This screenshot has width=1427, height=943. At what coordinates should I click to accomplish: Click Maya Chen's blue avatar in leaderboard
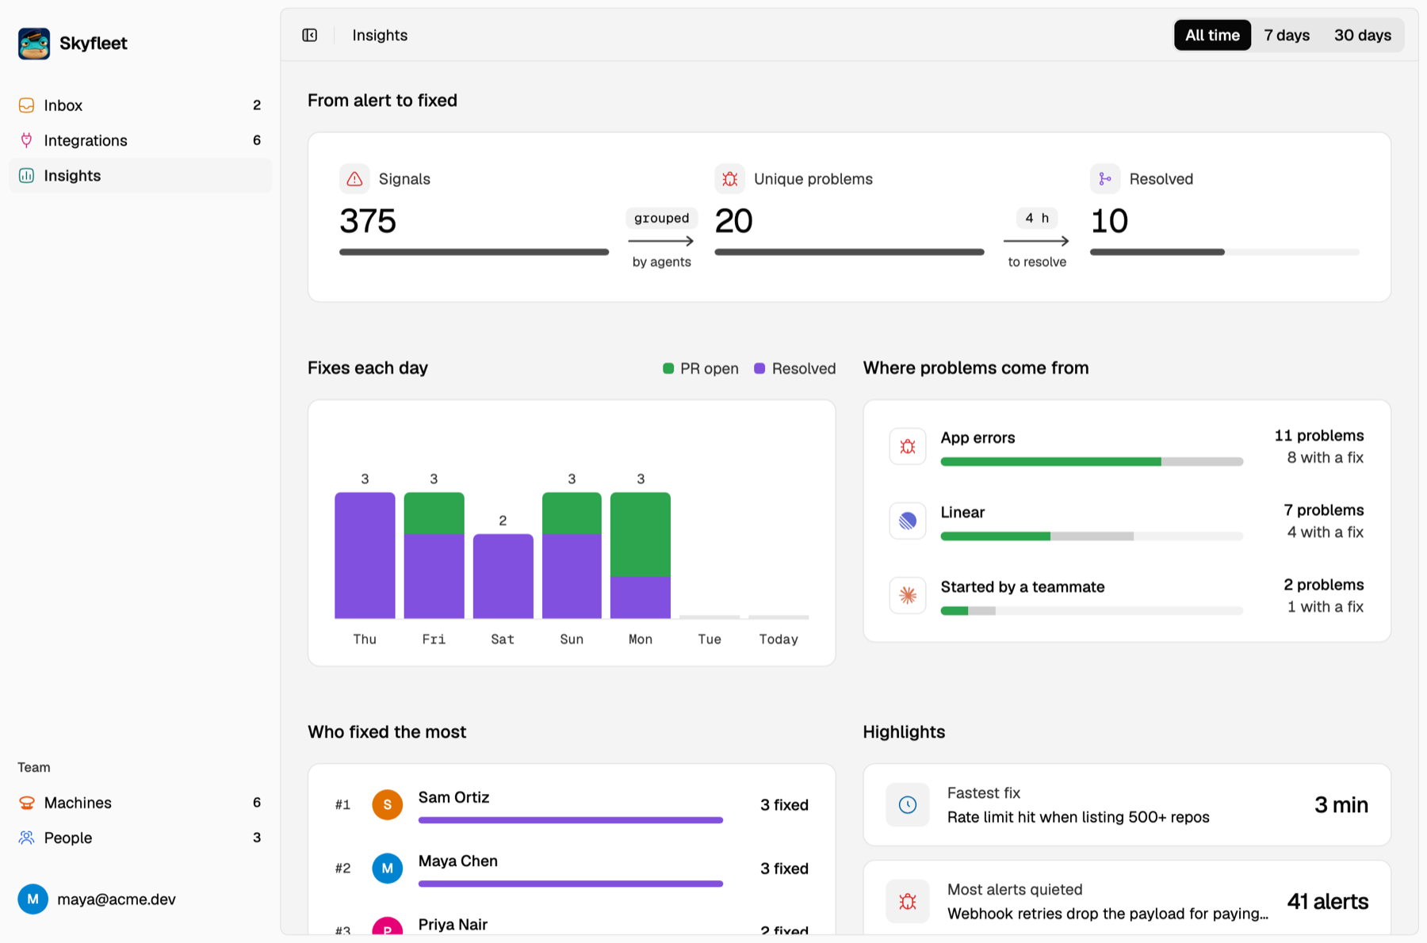[x=388, y=868]
